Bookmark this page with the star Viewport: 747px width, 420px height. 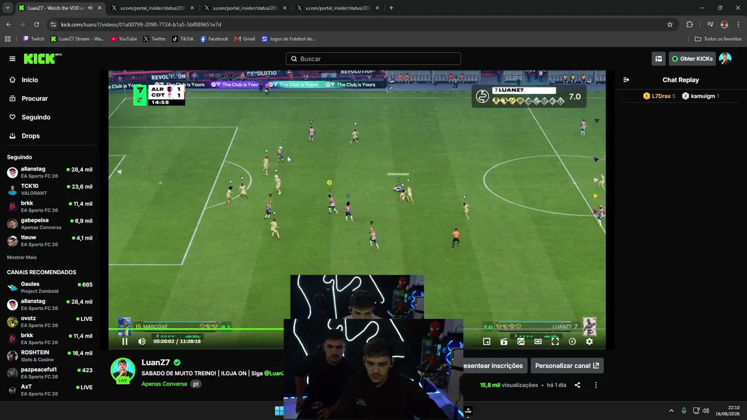click(x=670, y=24)
